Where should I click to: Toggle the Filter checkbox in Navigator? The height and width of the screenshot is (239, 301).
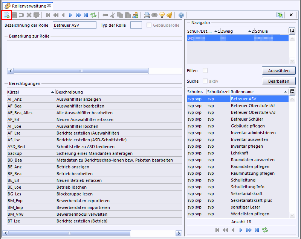tap(205, 70)
